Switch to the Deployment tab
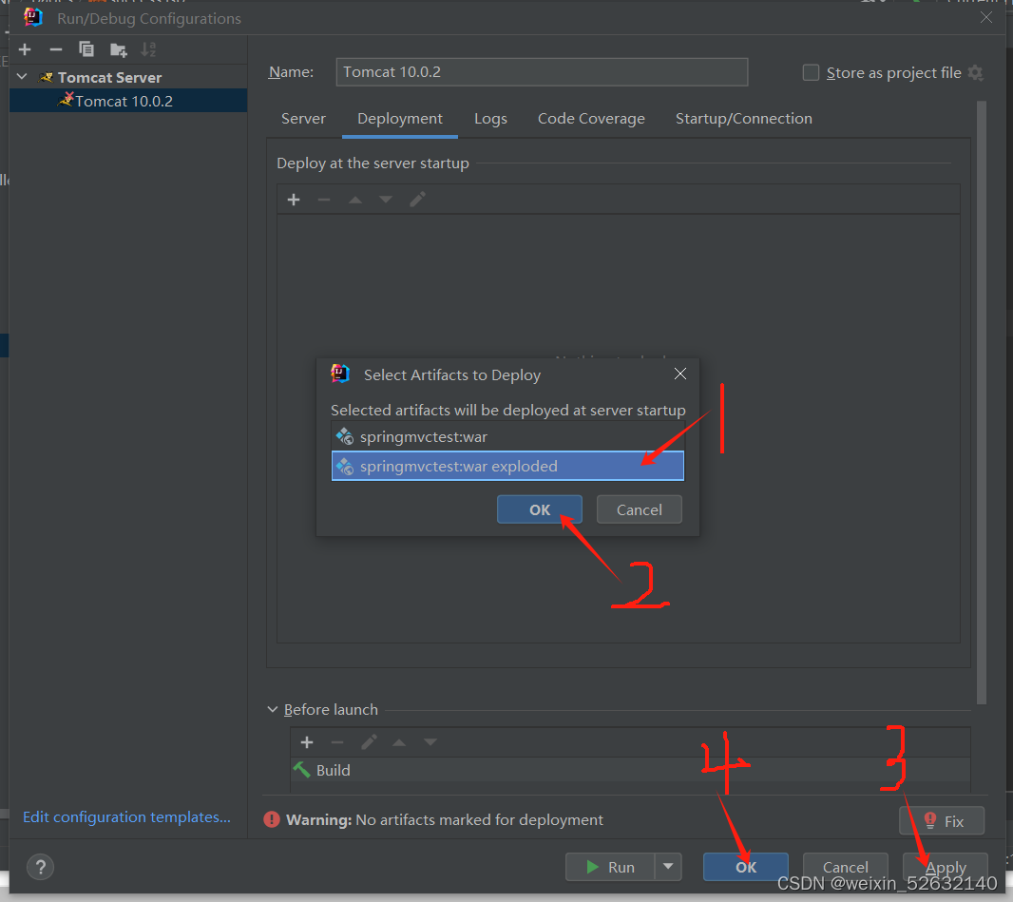1013x902 pixels. tap(400, 118)
